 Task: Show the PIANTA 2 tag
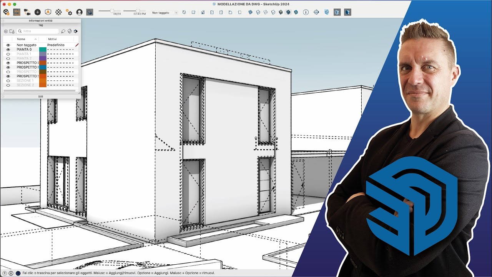[8, 58]
